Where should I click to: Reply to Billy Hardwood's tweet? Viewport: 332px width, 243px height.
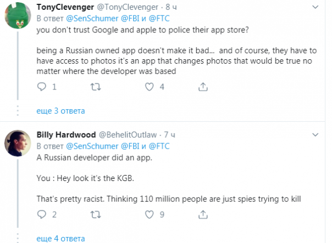coord(42,215)
